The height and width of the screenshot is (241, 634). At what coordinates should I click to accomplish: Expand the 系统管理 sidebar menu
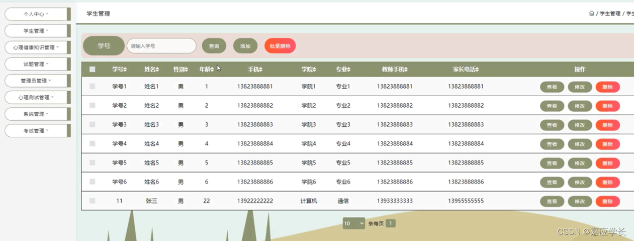37,114
